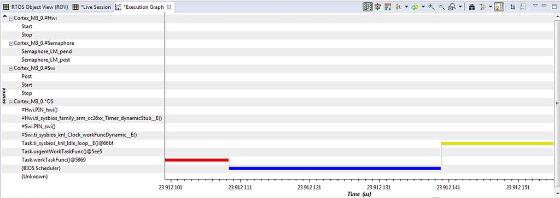The width and height of the screenshot is (560, 198).
Task: Select the Semaphore_LM_post row
Action: pos(46,60)
